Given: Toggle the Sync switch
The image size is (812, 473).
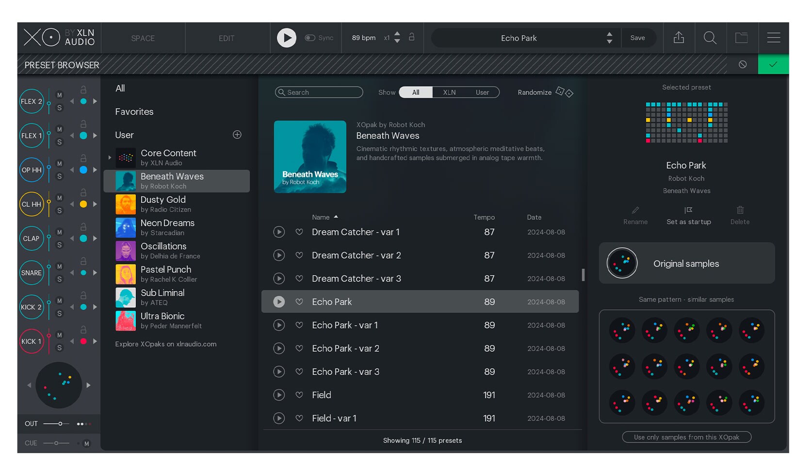Looking at the screenshot, I should click(x=310, y=38).
